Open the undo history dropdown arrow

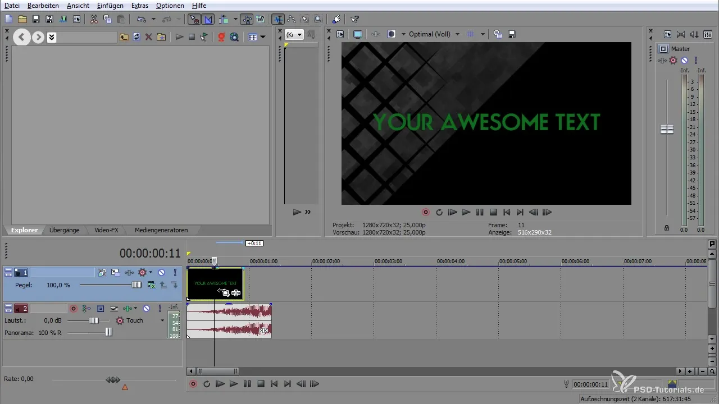(x=153, y=19)
